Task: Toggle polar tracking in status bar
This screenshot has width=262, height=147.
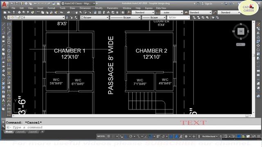Action: pyautogui.click(x=131, y=136)
